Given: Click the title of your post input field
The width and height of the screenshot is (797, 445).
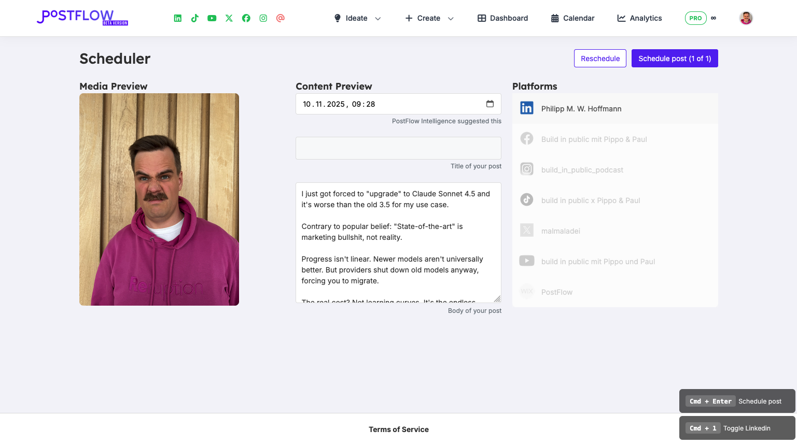Looking at the screenshot, I should point(398,148).
